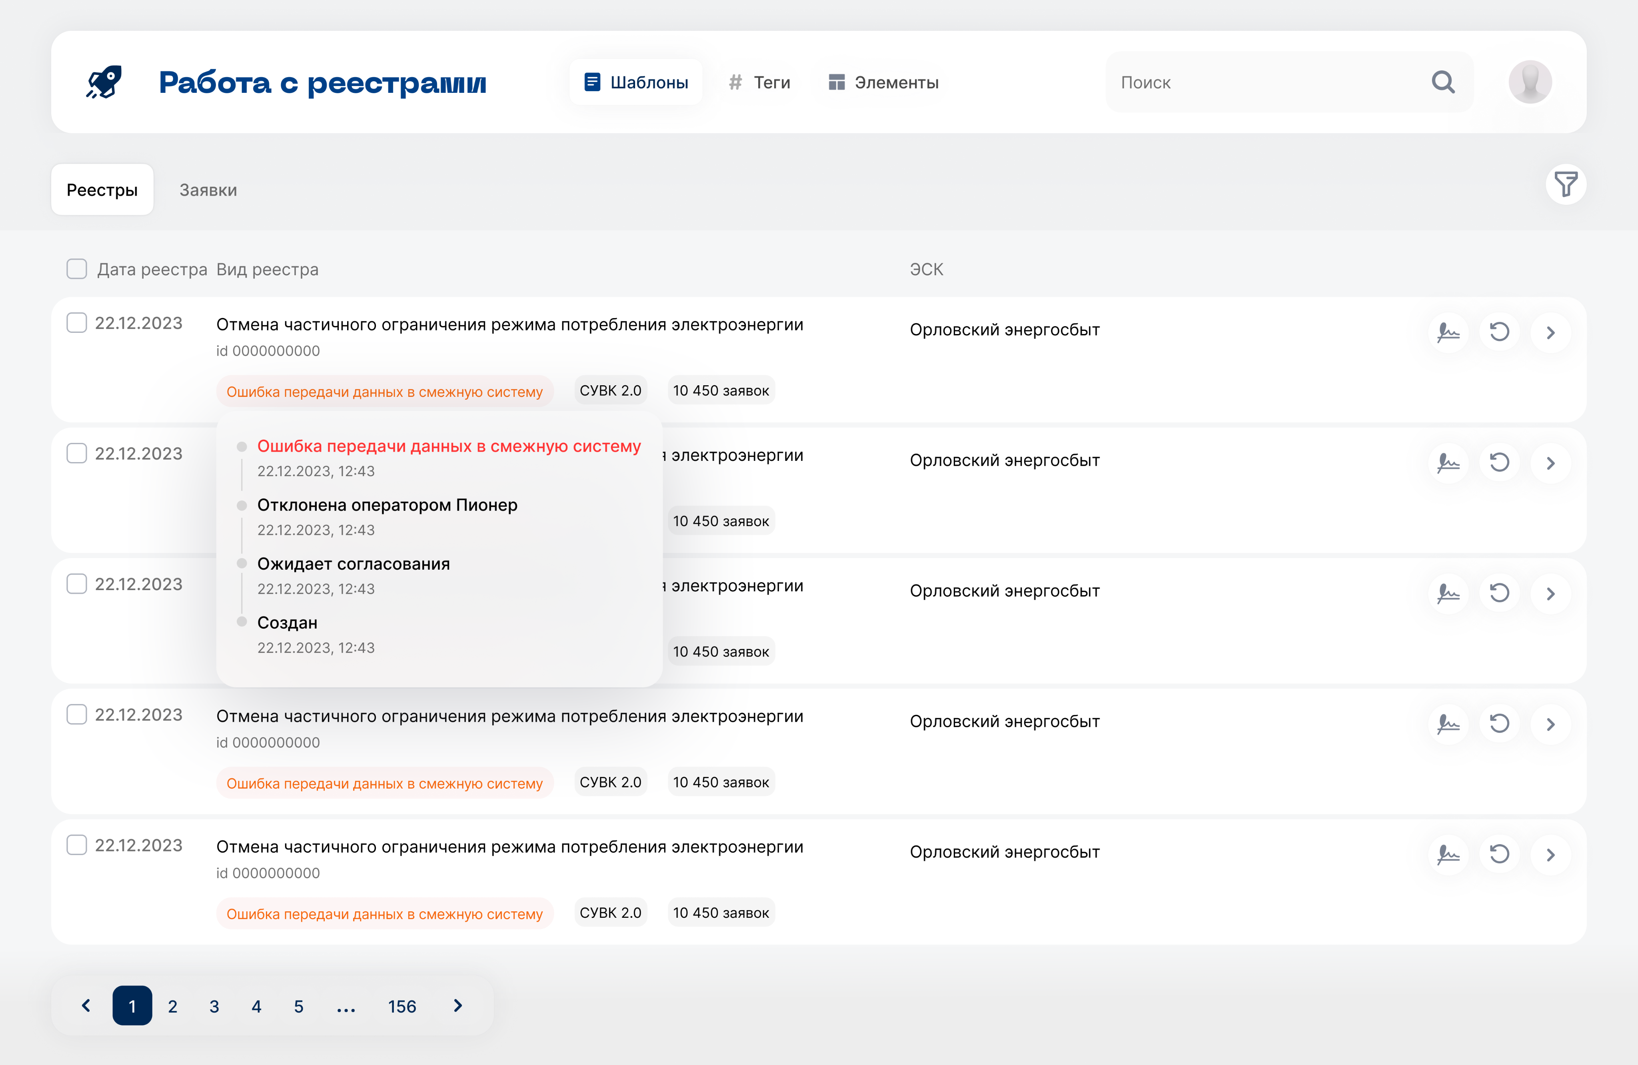The height and width of the screenshot is (1065, 1638).
Task: Check the fourth registry row checkbox
Action: pyautogui.click(x=76, y=715)
